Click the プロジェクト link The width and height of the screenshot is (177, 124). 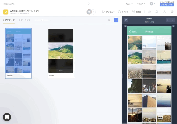point(9,4)
